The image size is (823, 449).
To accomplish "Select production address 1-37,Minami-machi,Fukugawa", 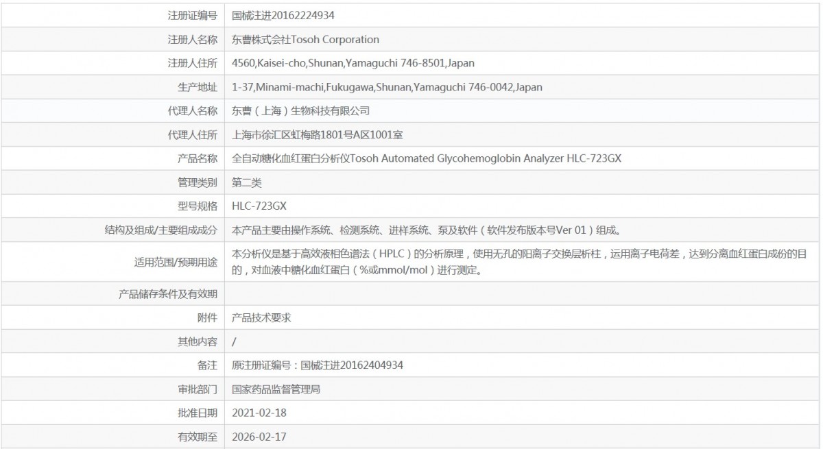I will coord(303,87).
